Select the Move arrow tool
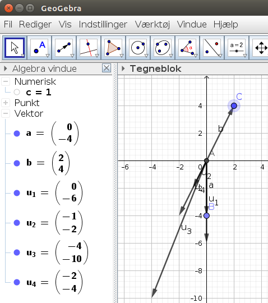This screenshot has height=303, width=268. [x=15, y=48]
